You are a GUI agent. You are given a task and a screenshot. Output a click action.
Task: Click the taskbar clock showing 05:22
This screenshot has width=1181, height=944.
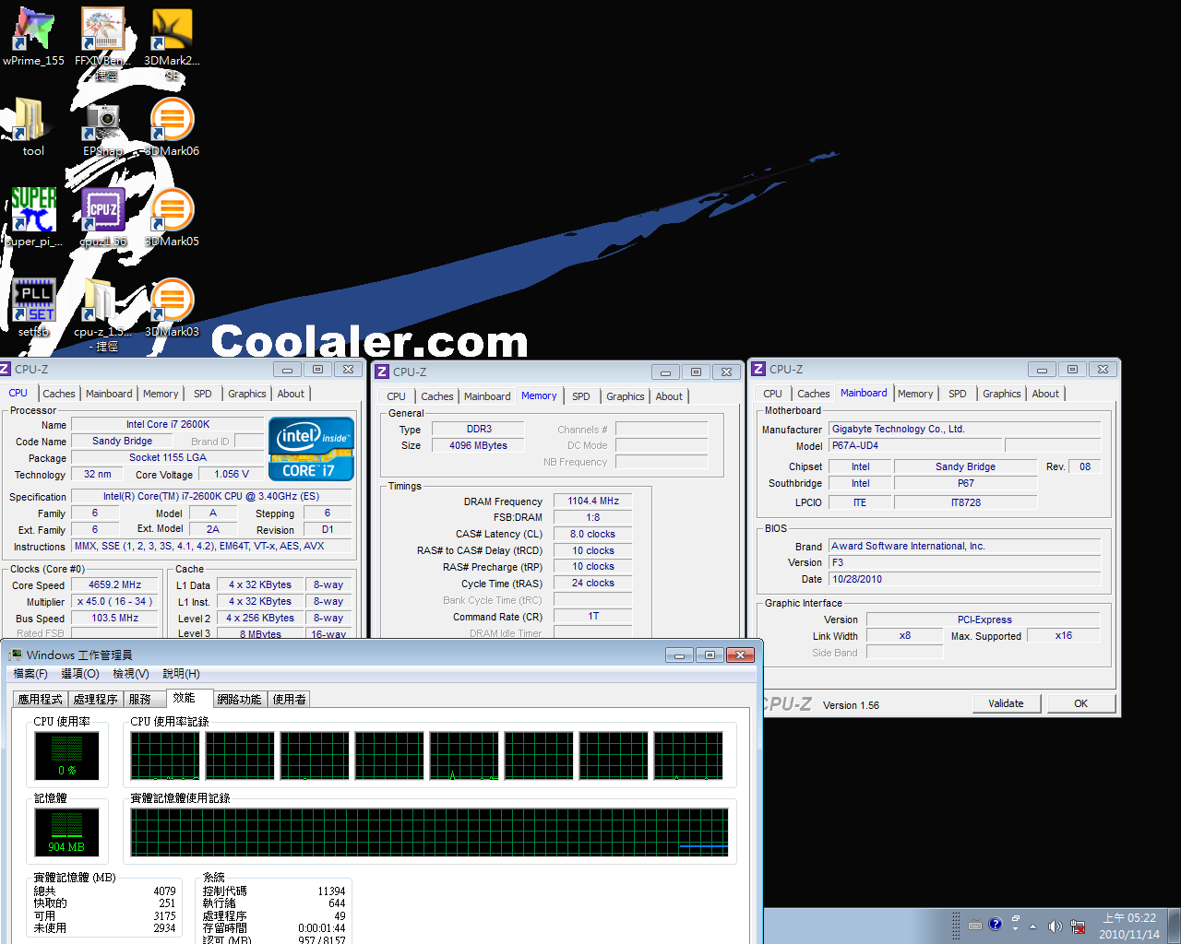(1129, 926)
